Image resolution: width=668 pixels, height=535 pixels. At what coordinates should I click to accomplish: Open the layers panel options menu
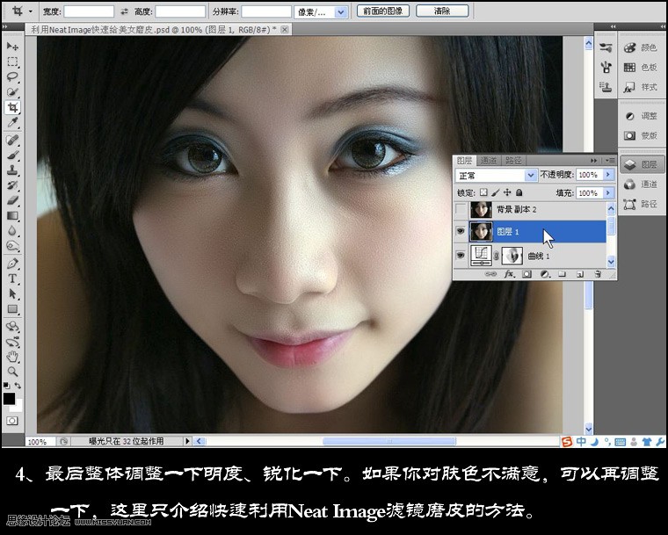[610, 161]
